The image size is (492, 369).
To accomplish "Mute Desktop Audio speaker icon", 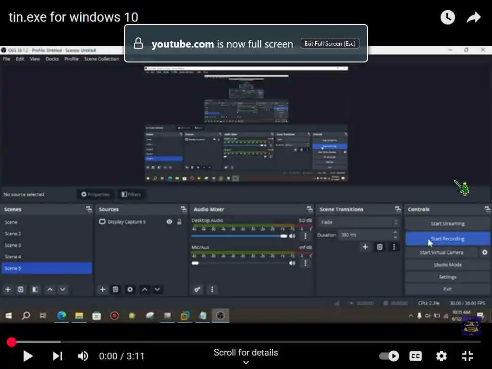I will [292, 236].
